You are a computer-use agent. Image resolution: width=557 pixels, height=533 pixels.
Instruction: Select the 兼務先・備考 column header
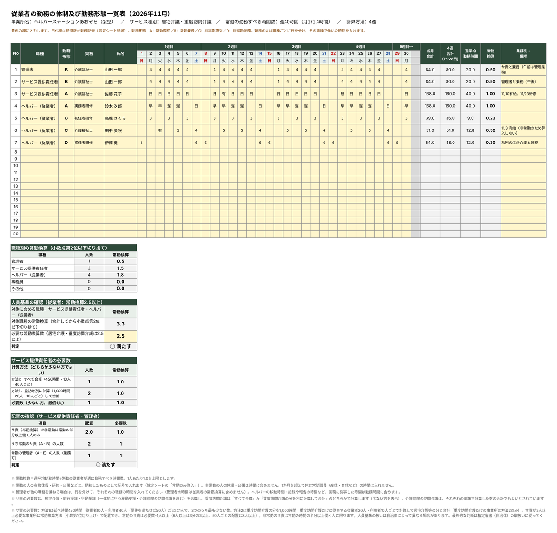(x=523, y=54)
